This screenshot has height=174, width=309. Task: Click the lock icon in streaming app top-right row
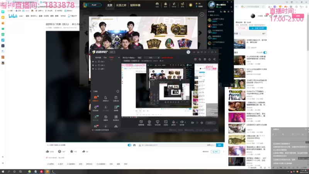click(200, 59)
